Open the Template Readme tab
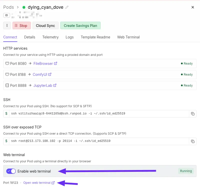200x191 pixels. pos(95,37)
